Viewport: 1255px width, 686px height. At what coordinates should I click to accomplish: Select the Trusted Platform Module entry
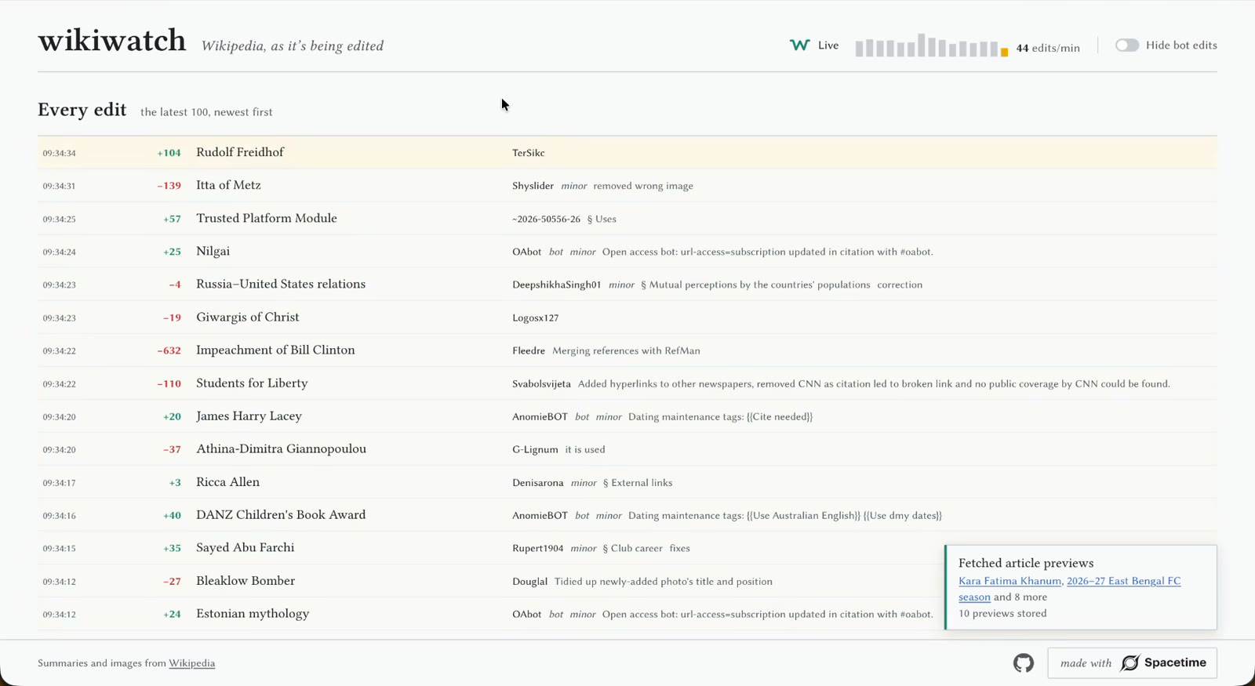[267, 218]
